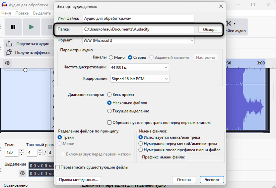Click the selection start time field

point(41,166)
